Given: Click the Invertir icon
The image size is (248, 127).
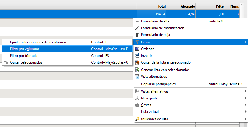Looking at the screenshot, I should coord(137,56).
